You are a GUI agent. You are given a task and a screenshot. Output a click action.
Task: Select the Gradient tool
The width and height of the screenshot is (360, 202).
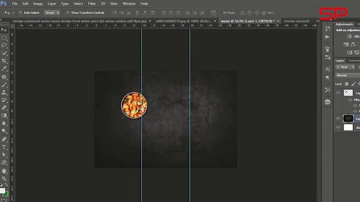[4, 116]
